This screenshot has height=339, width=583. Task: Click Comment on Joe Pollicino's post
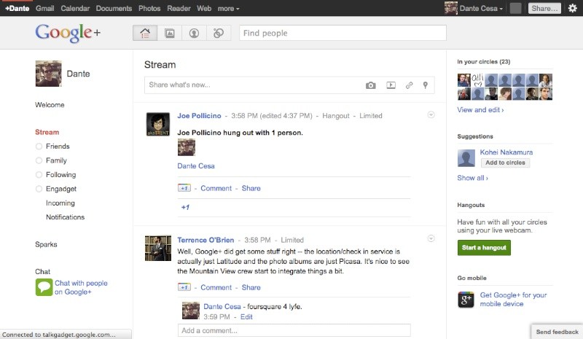tap(216, 188)
